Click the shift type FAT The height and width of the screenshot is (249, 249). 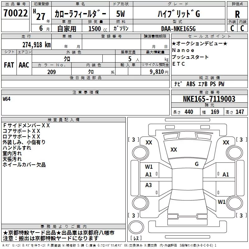point(9,65)
